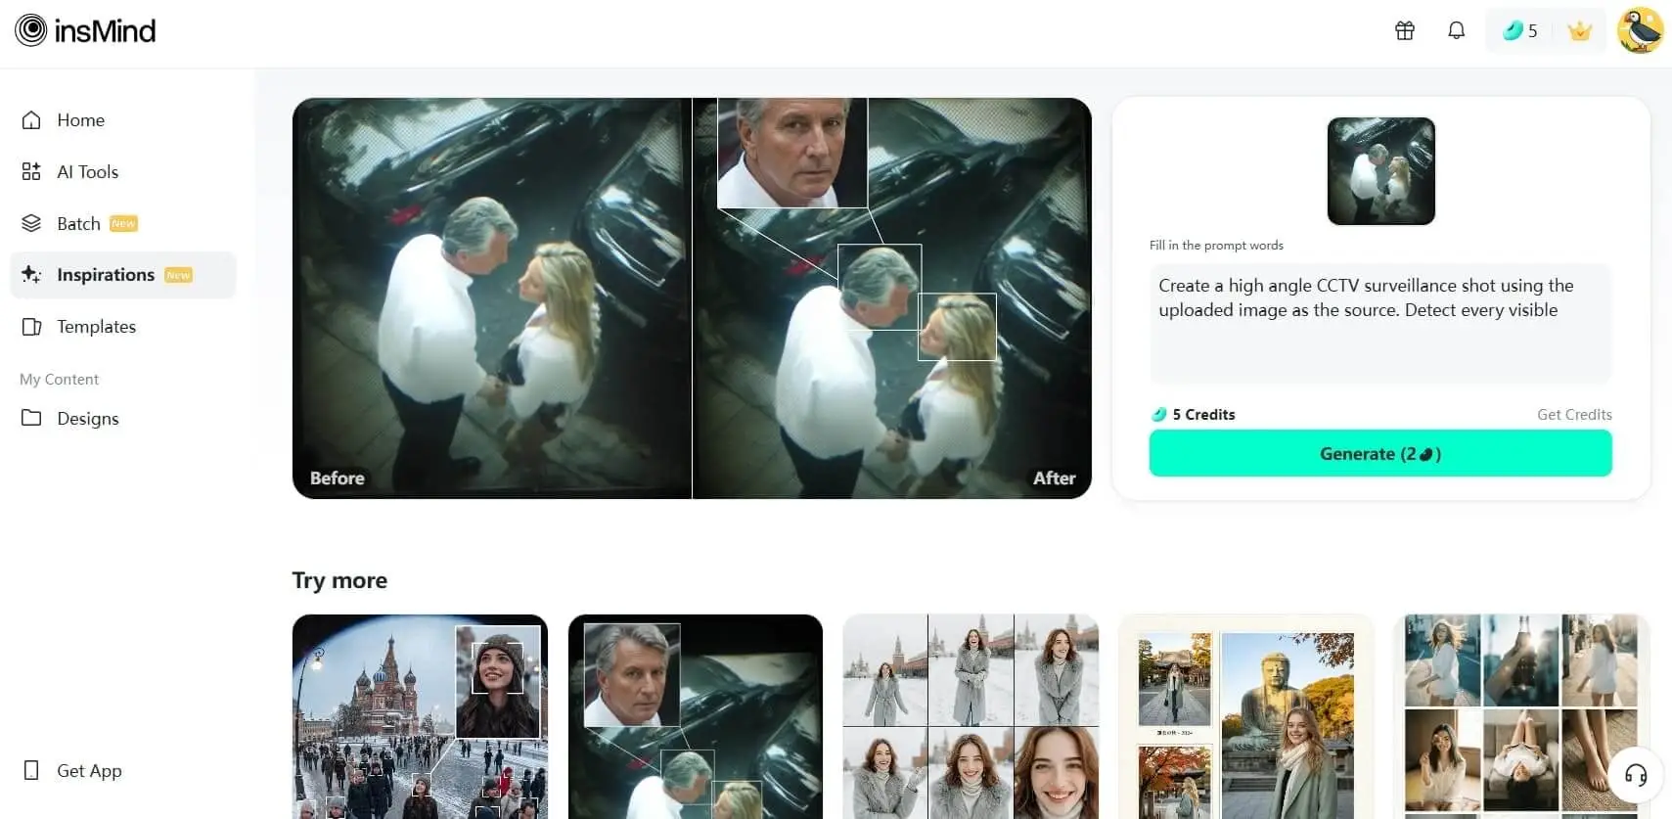This screenshot has height=819, width=1672.
Task: Open Designs folder under My Content
Action: click(x=87, y=419)
